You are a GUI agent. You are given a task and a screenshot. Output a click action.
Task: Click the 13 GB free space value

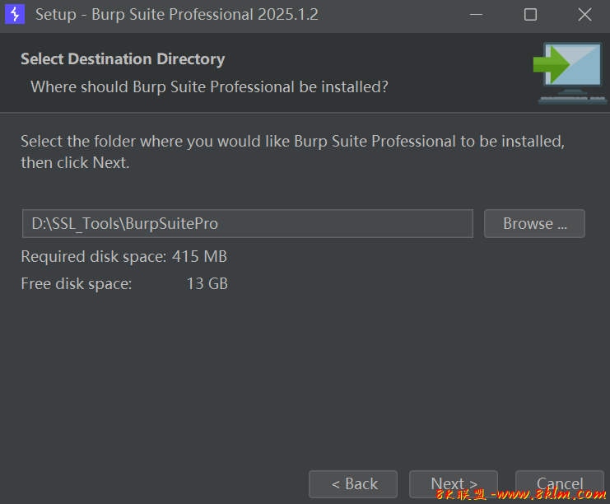207,284
